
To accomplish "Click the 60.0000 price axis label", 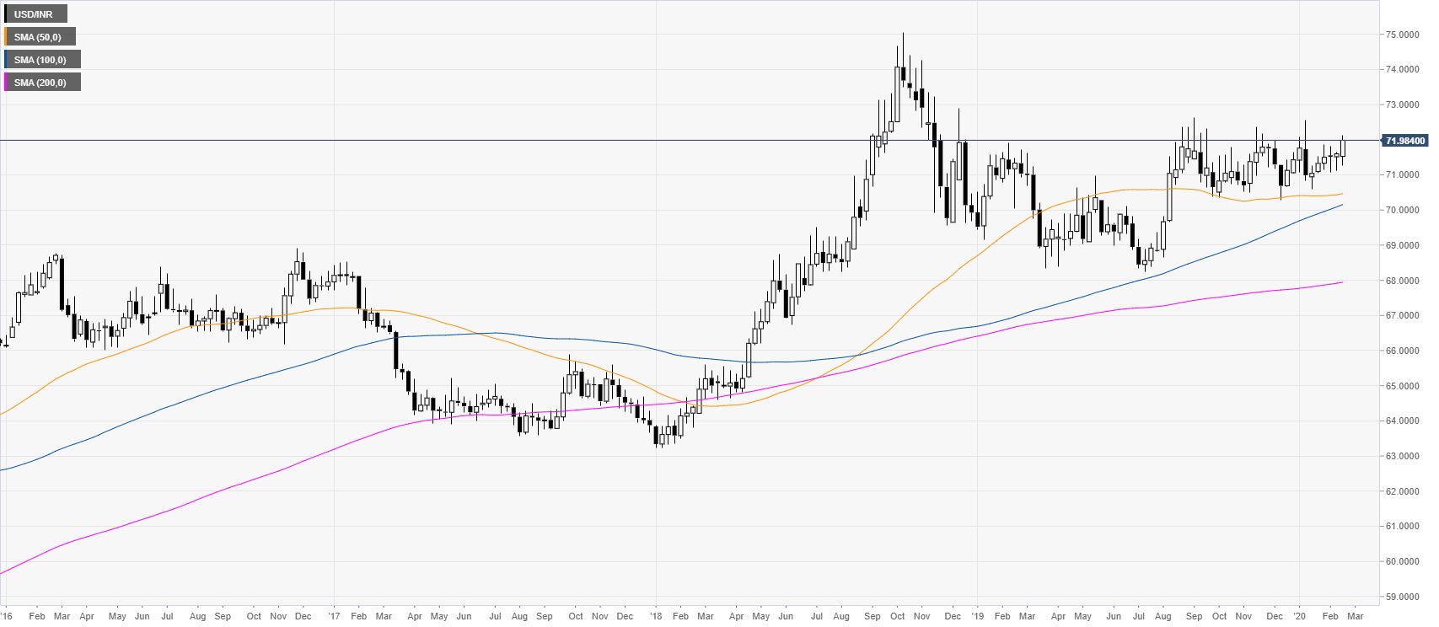I will click(x=1402, y=561).
